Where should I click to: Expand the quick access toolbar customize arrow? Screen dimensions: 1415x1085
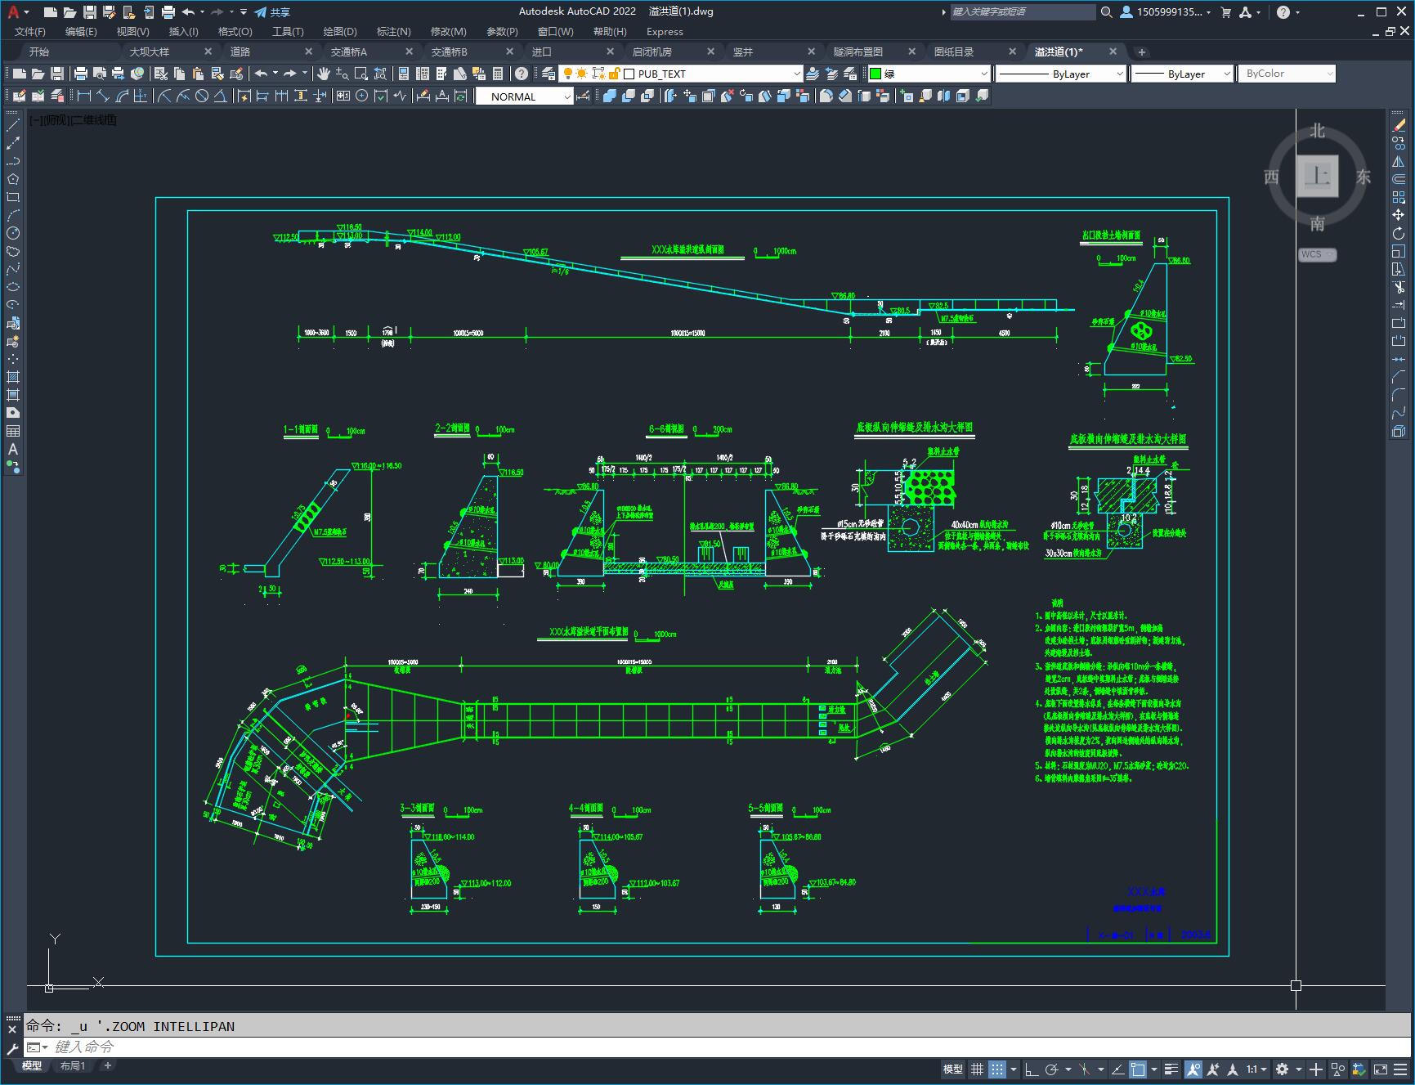click(244, 12)
